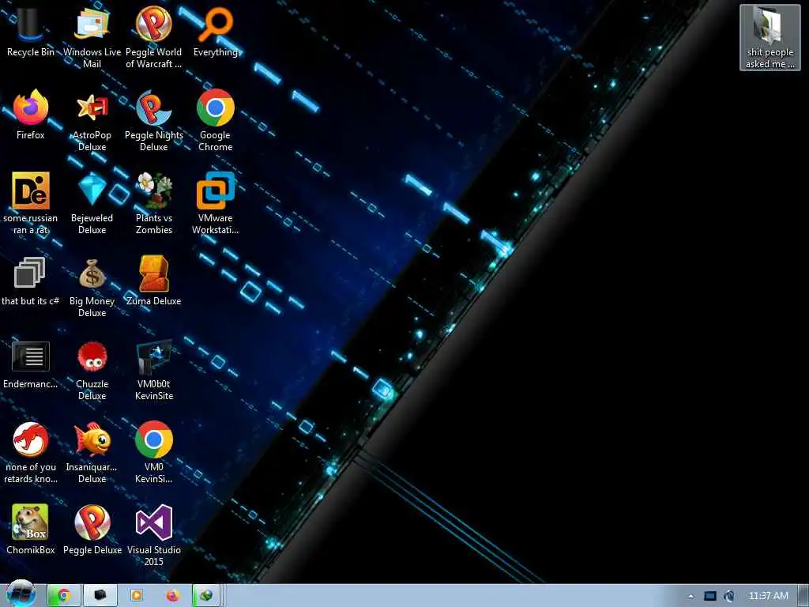Select Visual Studio 2015 shortcut
This screenshot has width=809, height=607.
point(154,535)
